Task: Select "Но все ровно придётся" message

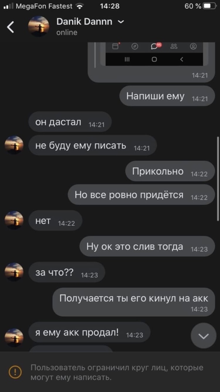Action: [141, 195]
